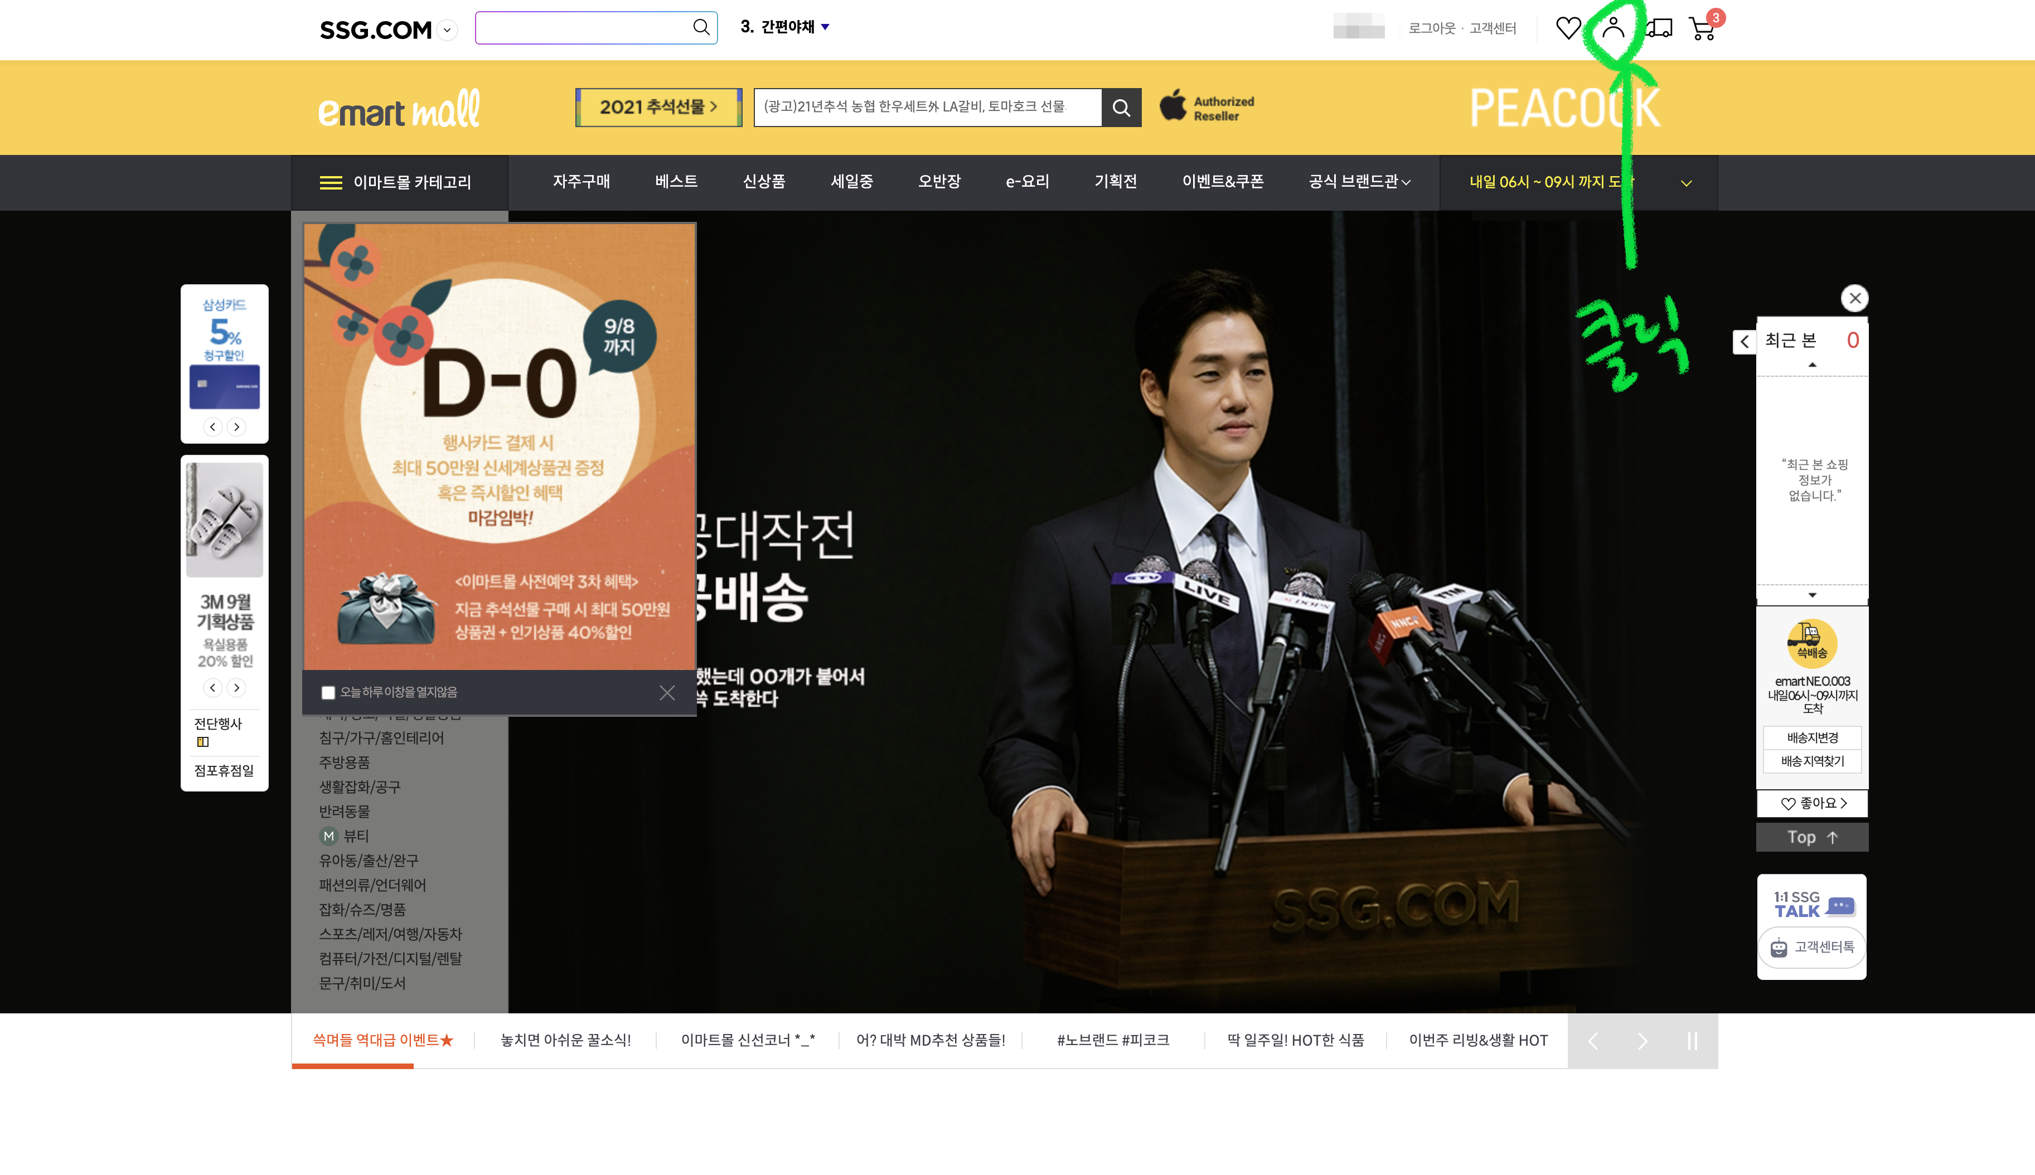
Task: Open 고객센터톡 chat robot icon
Action: (x=1779, y=948)
